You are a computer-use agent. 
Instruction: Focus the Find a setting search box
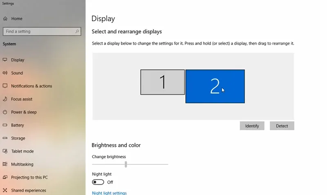click(x=39, y=31)
